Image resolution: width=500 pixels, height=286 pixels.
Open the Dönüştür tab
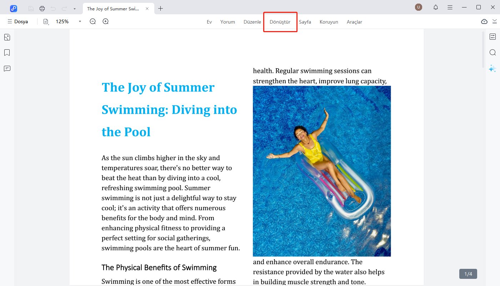pyautogui.click(x=280, y=22)
